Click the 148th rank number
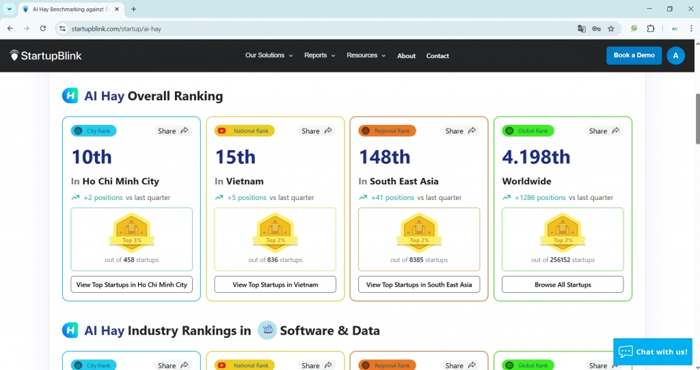The height and width of the screenshot is (370, 700). point(384,157)
